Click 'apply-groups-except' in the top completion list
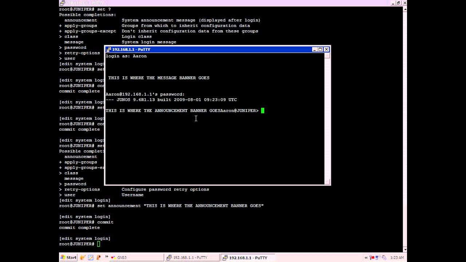This screenshot has height=262, width=466. [90, 31]
